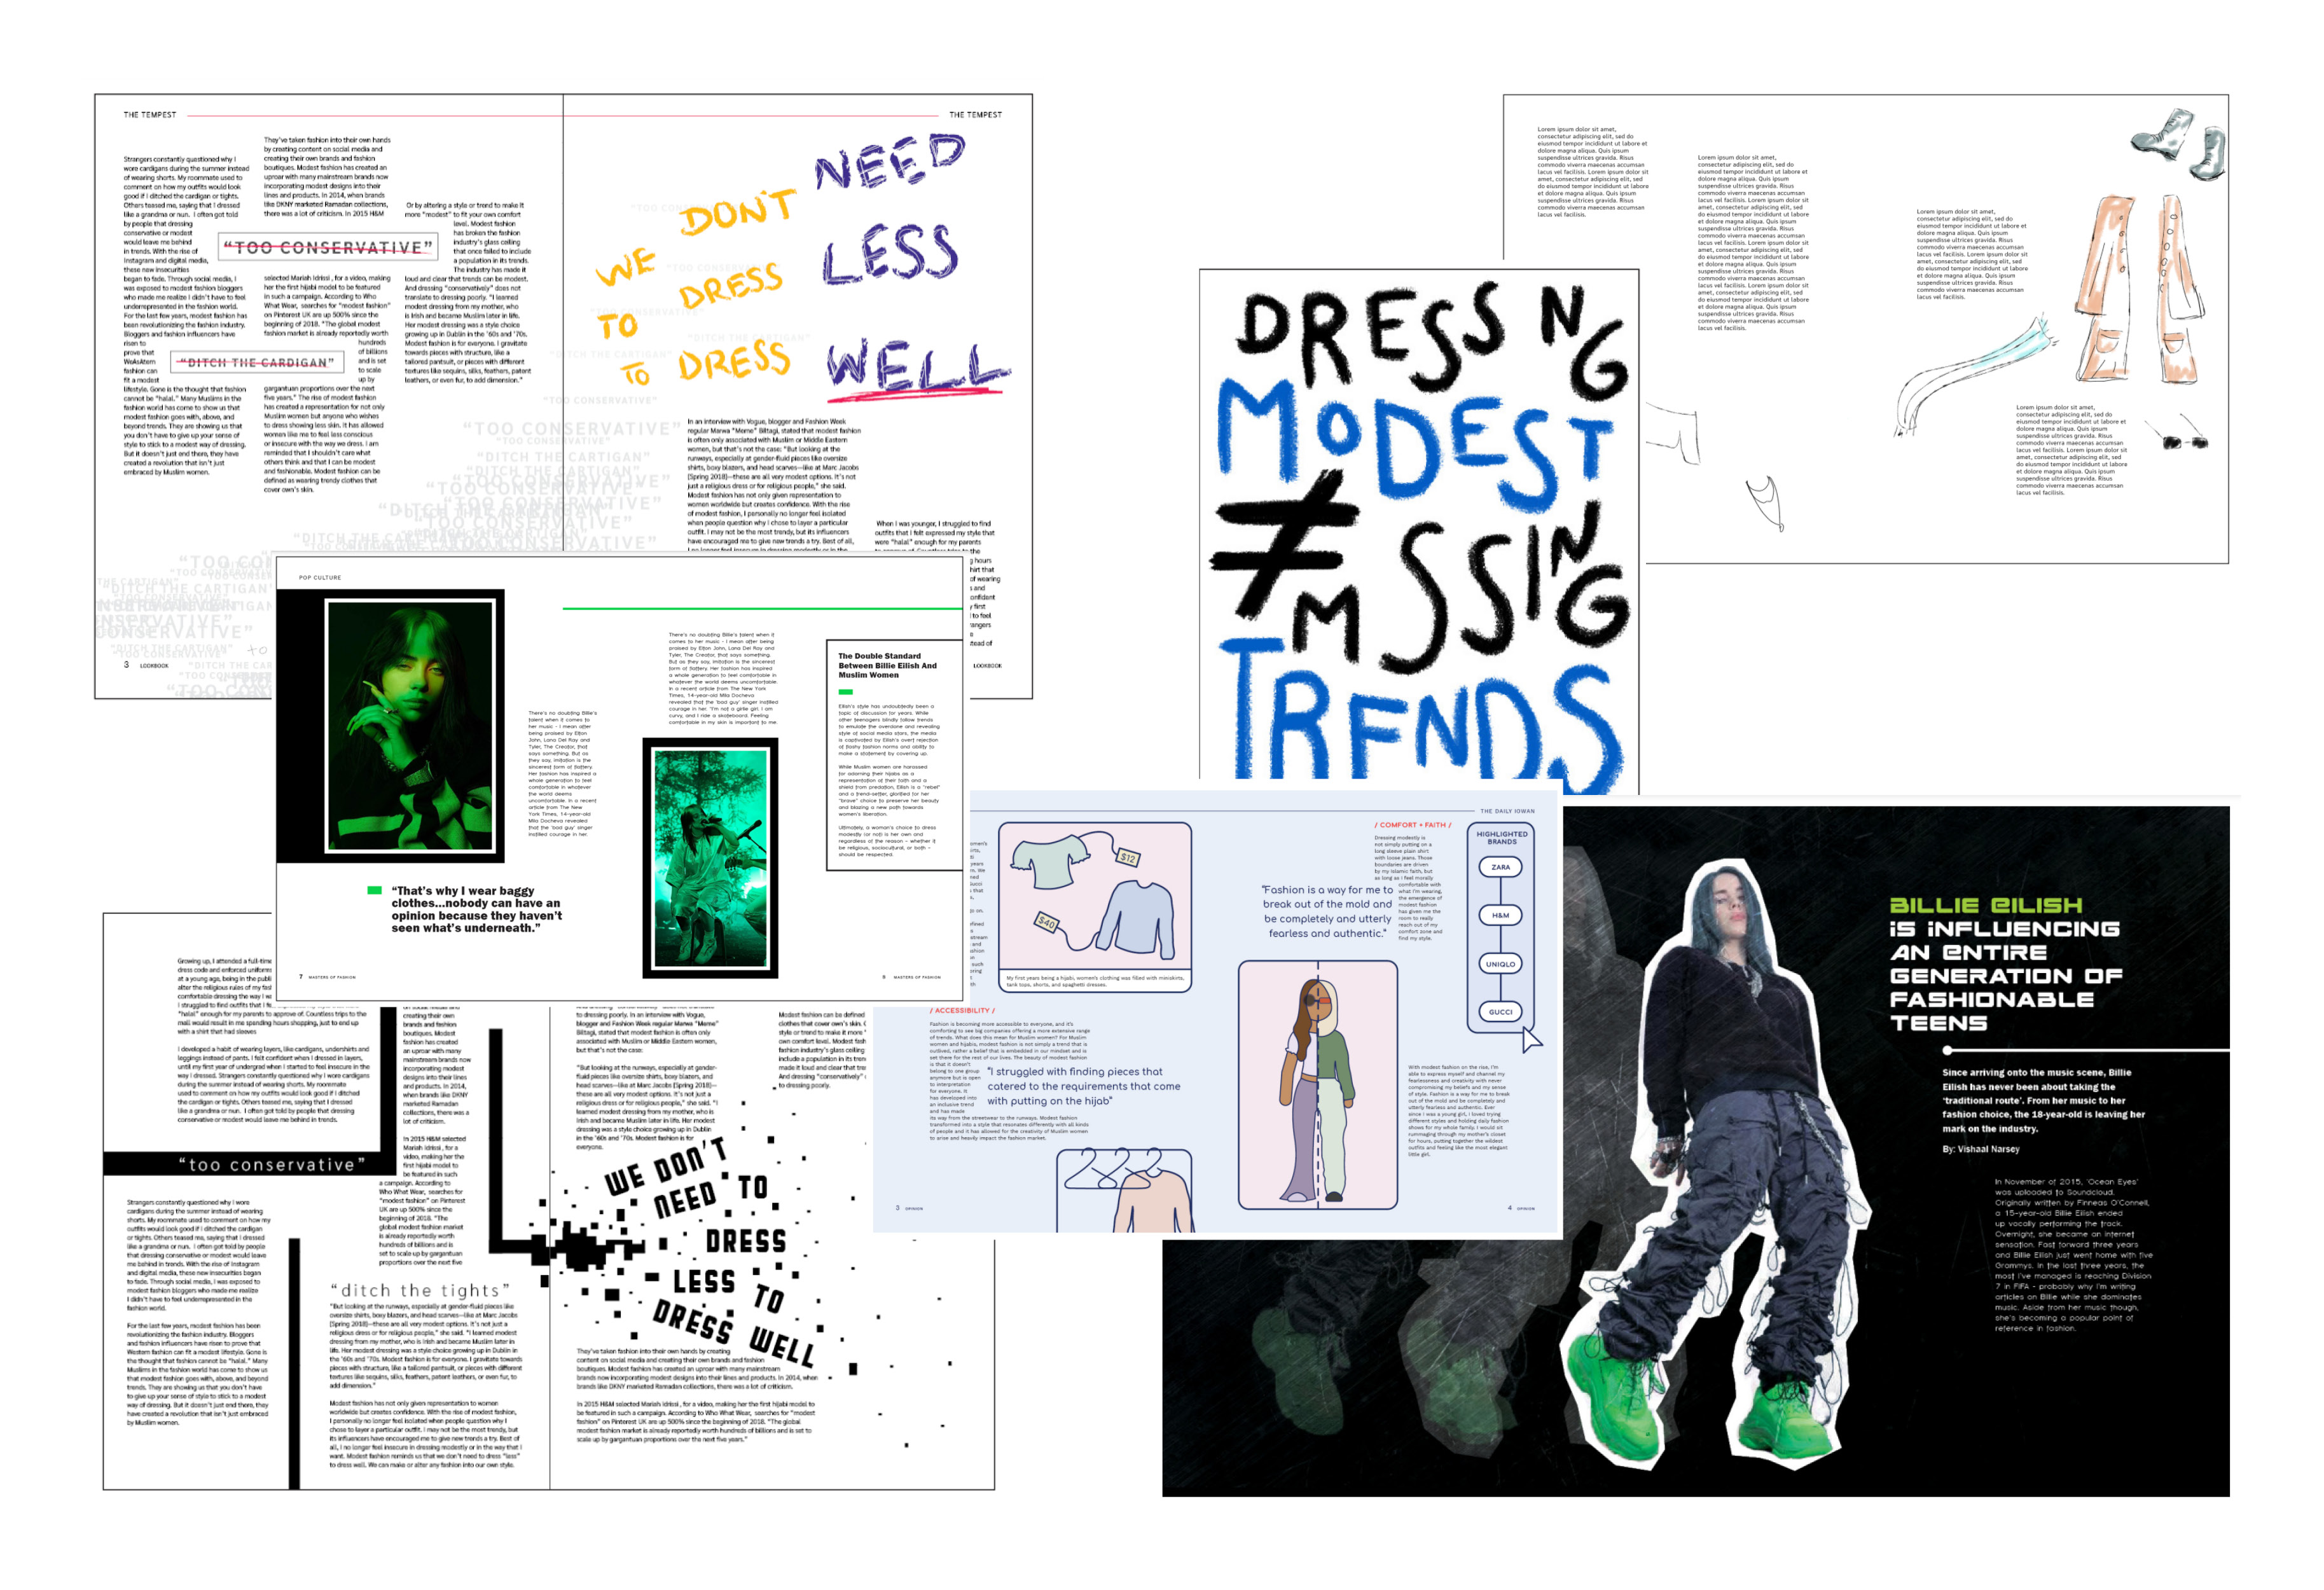
Task: Click the 'Billie Eilish is influencing' headline
Action: click(2006, 964)
